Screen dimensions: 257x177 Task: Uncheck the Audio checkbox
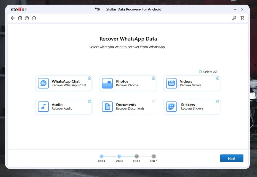[90, 102]
